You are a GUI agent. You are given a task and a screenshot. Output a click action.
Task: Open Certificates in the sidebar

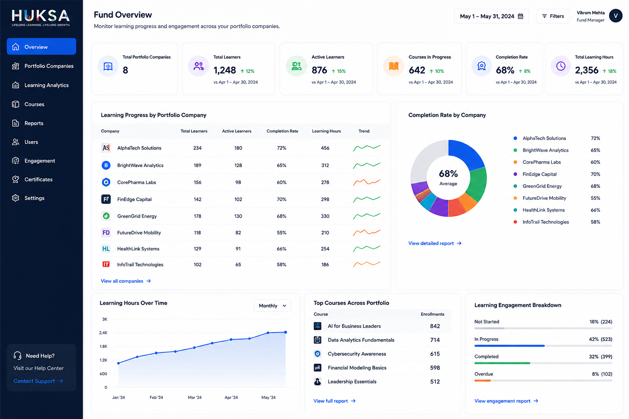[41, 179]
